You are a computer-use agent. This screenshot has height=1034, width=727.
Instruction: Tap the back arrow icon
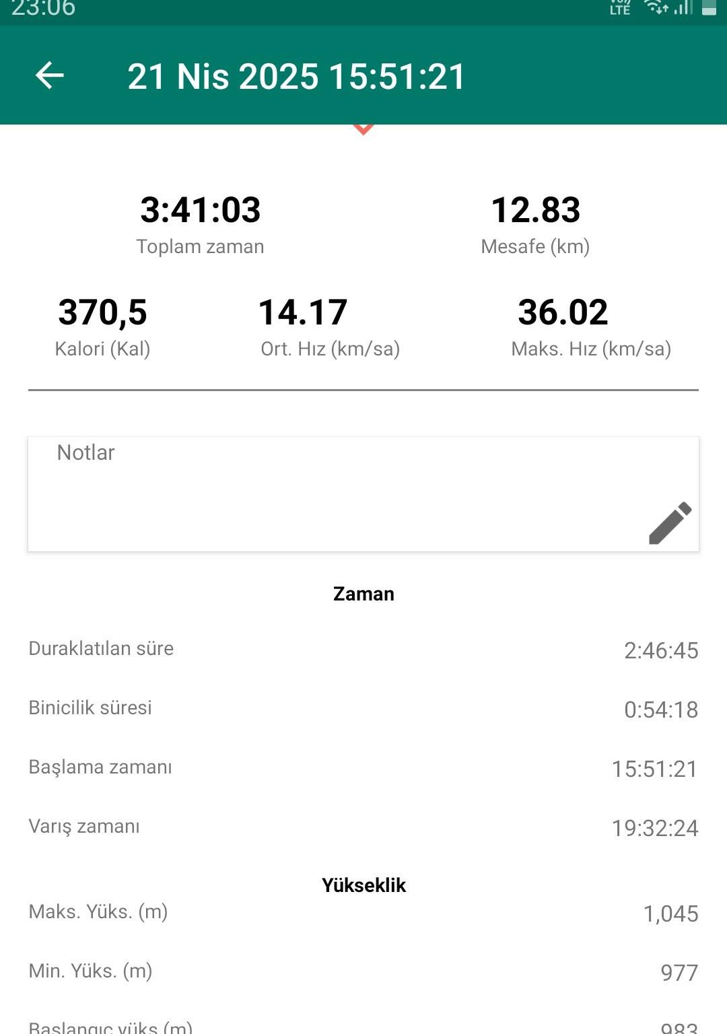pyautogui.click(x=50, y=75)
